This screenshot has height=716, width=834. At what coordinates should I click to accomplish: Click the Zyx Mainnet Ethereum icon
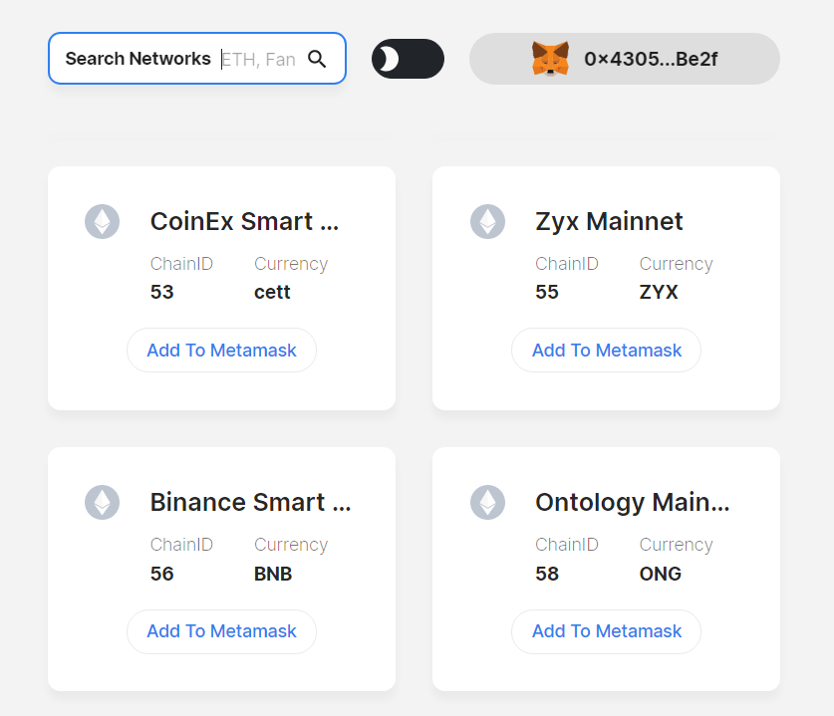click(x=487, y=221)
